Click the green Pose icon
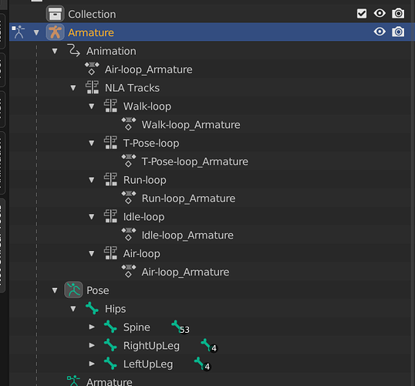415x386 pixels. [73, 289]
